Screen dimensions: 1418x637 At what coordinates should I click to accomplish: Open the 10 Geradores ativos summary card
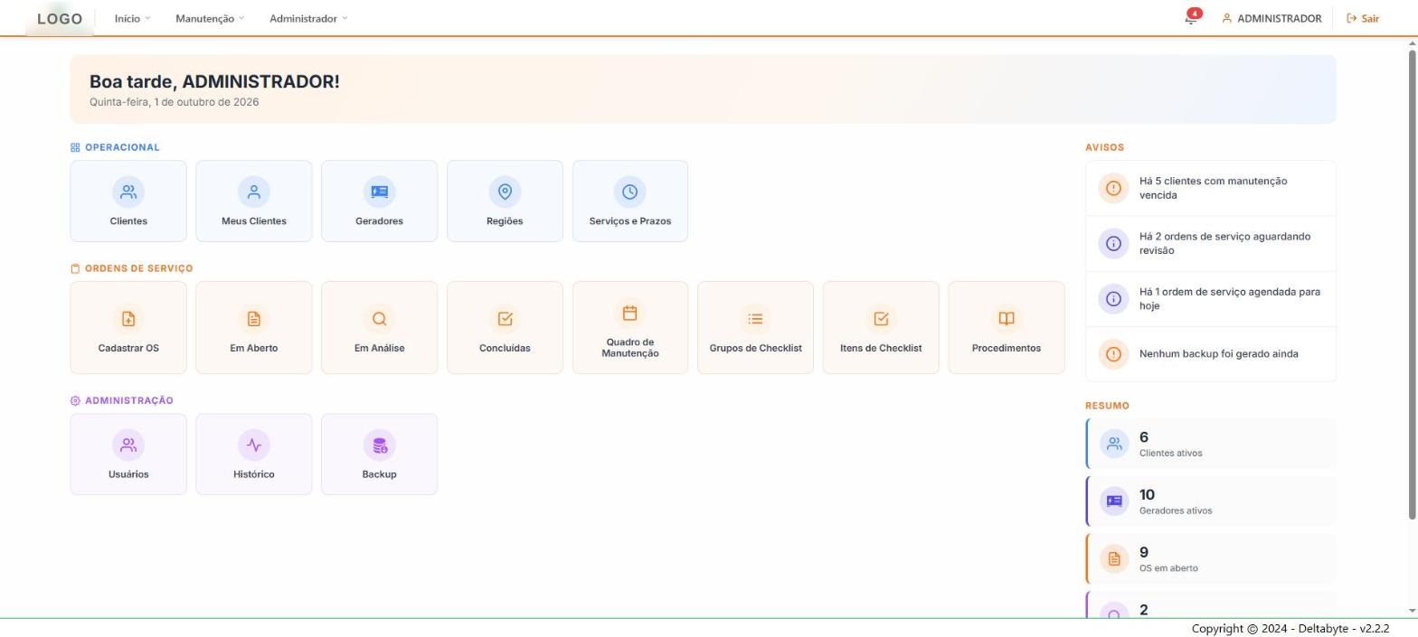(x=1211, y=501)
